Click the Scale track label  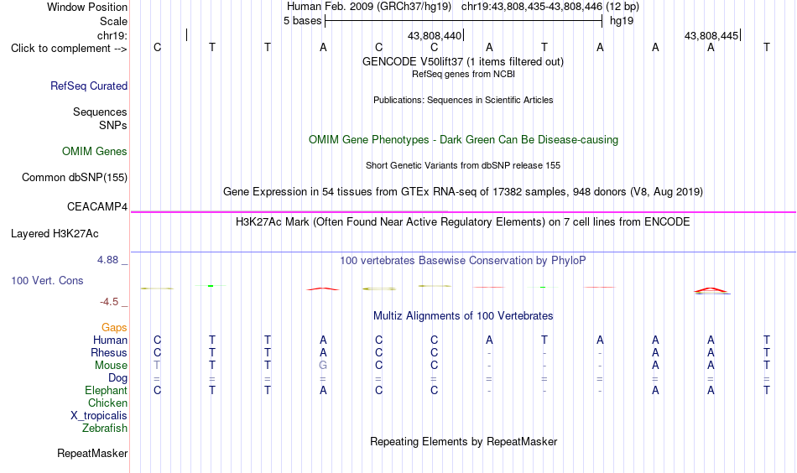coord(113,21)
